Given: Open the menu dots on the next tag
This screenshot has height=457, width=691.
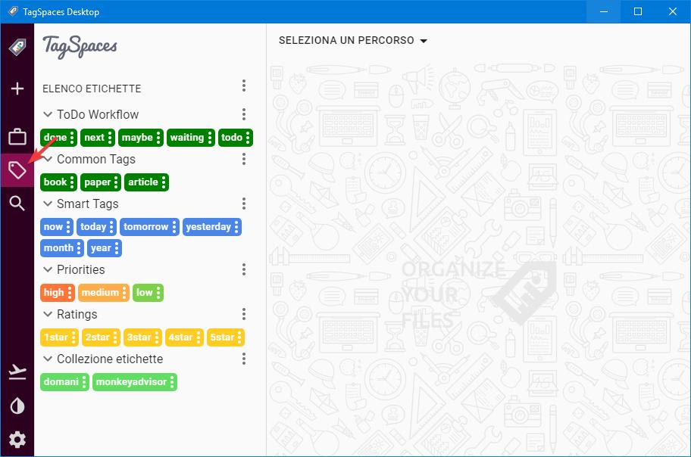Looking at the screenshot, I should click(110, 138).
